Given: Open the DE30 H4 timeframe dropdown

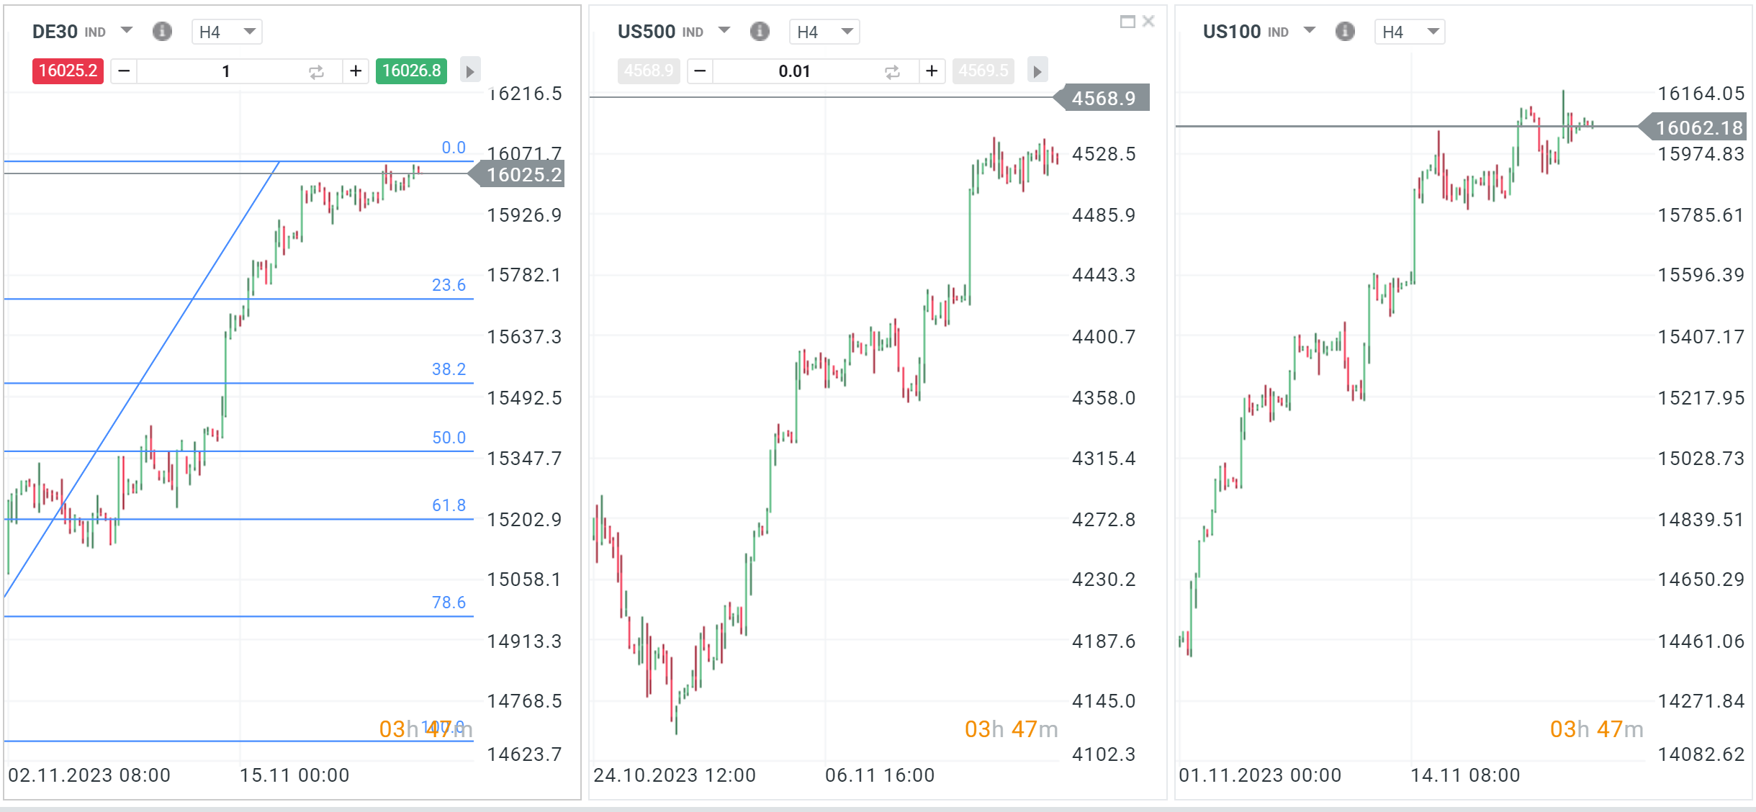Looking at the screenshot, I should [227, 31].
